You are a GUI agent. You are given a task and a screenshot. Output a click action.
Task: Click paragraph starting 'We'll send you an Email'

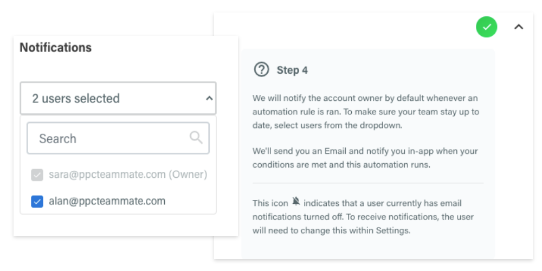coord(365,158)
